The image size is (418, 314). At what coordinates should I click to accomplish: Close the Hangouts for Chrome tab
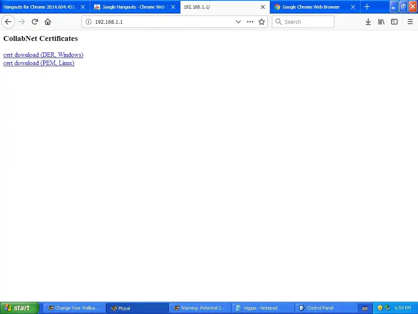[83, 7]
